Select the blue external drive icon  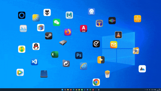44,74
